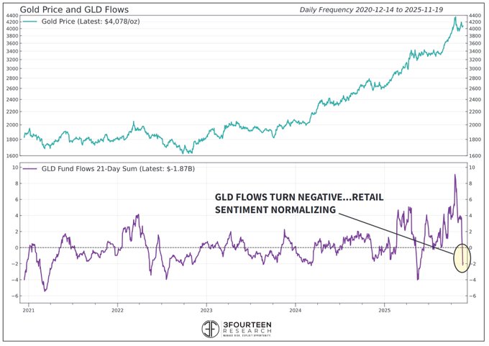This screenshot has width=489, height=346.
Task: Select the 2023 x-axis label
Action: point(206,311)
